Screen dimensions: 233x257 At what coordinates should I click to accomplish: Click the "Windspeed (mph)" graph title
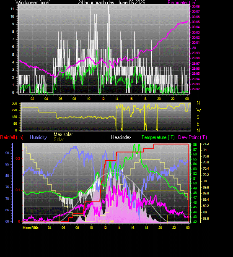pyautogui.click(x=33, y=2)
